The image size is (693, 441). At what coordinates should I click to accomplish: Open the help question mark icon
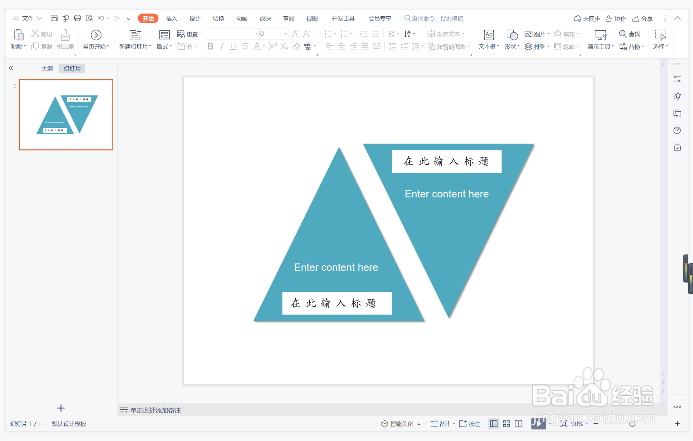(x=677, y=130)
